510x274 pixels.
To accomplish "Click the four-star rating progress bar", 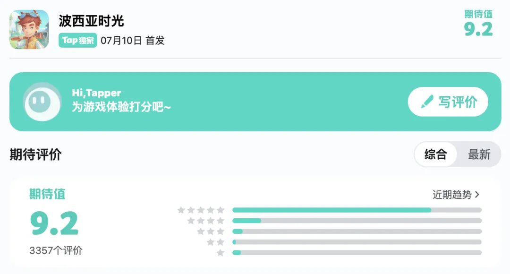I will (357, 221).
